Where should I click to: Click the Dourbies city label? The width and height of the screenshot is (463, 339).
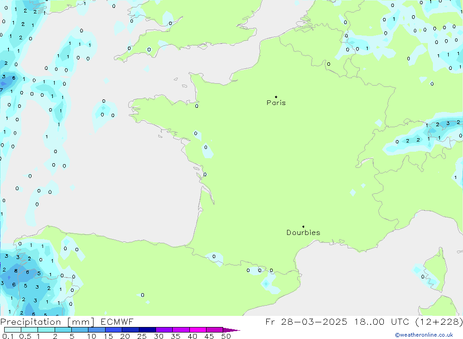click(303, 233)
